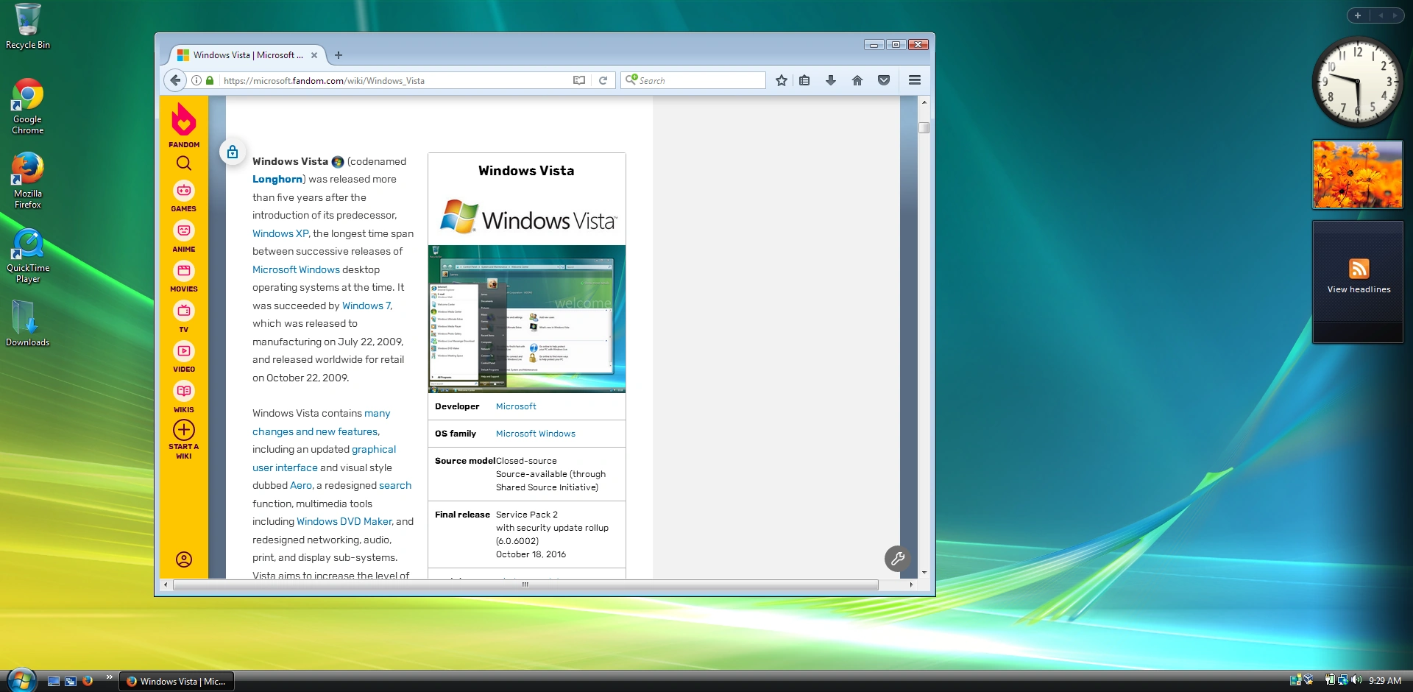The height and width of the screenshot is (692, 1413).
Task: Open Firefox Downloads arrow icon
Action: pyautogui.click(x=831, y=80)
